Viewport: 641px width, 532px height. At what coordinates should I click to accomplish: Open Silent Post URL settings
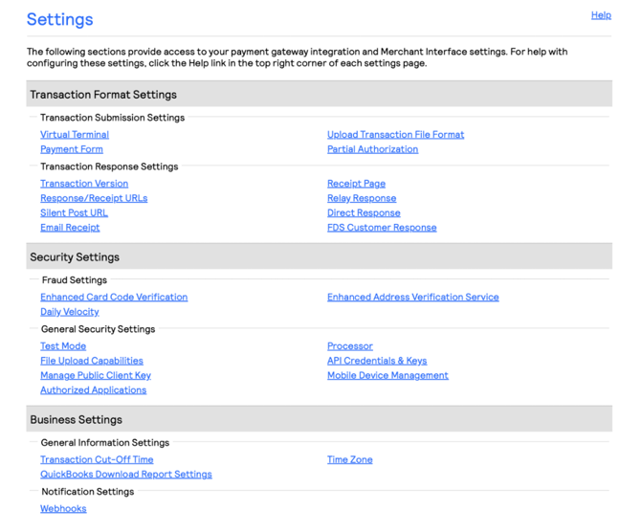(x=74, y=213)
